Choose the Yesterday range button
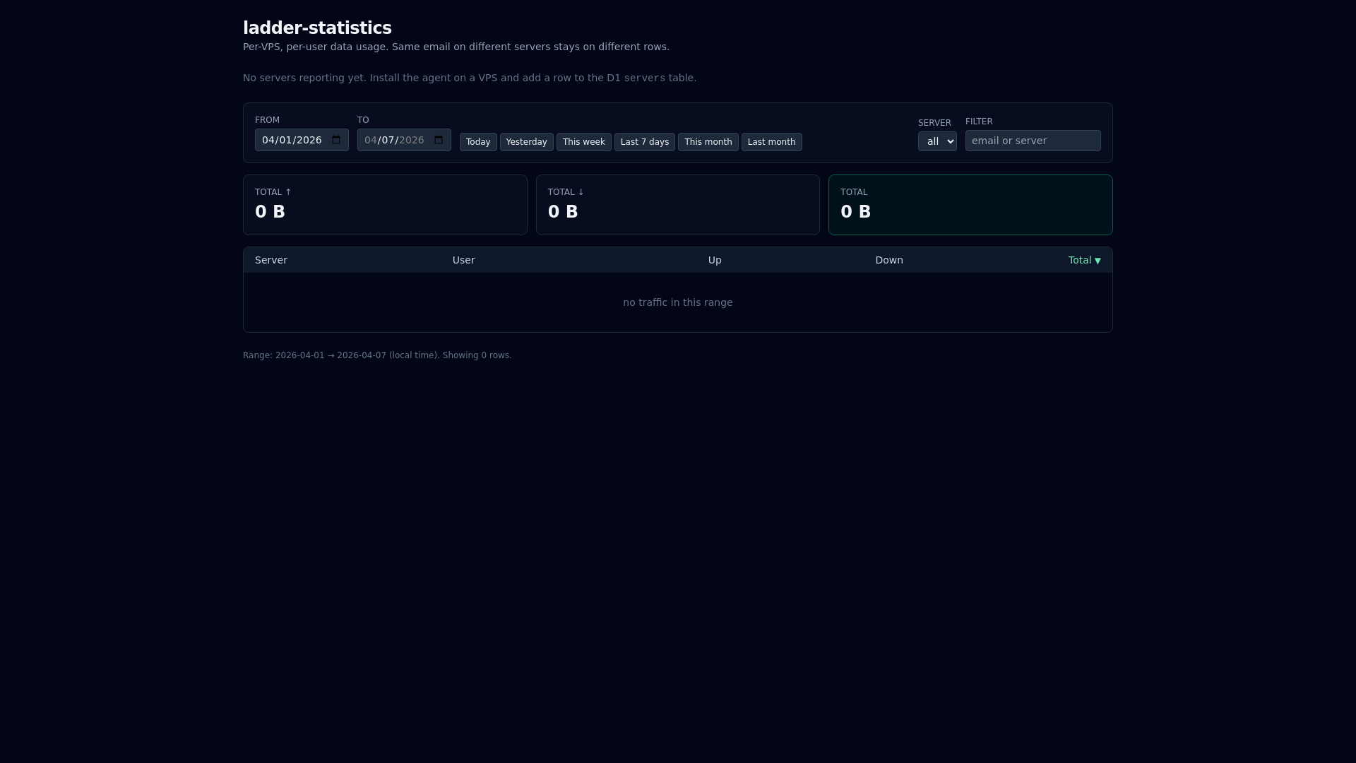This screenshot has height=763, width=1356. 527,142
